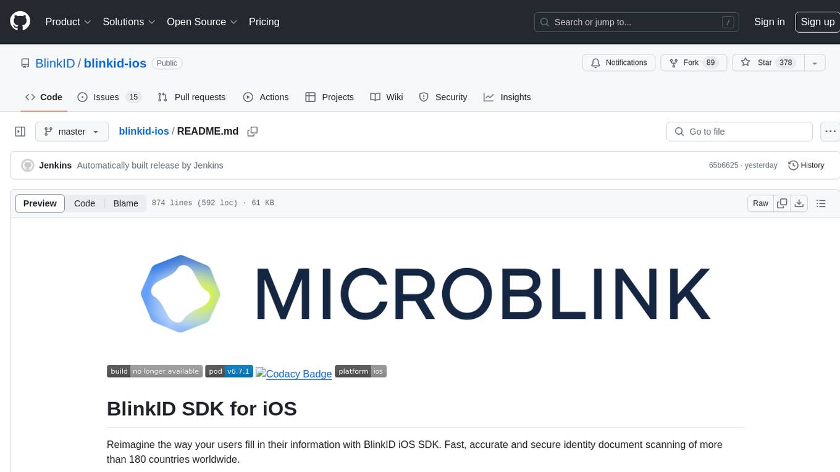Toggle the file tree side panel
The width and height of the screenshot is (840, 472).
[x=20, y=132]
